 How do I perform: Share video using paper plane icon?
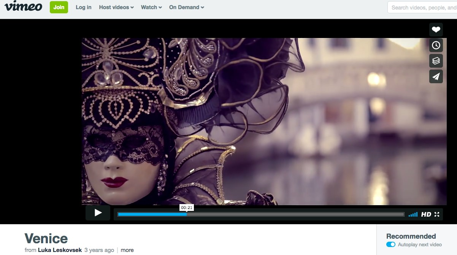coord(436,76)
